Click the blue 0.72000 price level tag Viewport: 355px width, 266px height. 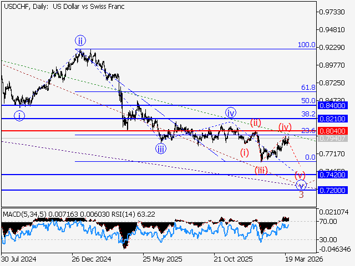coord(332,190)
